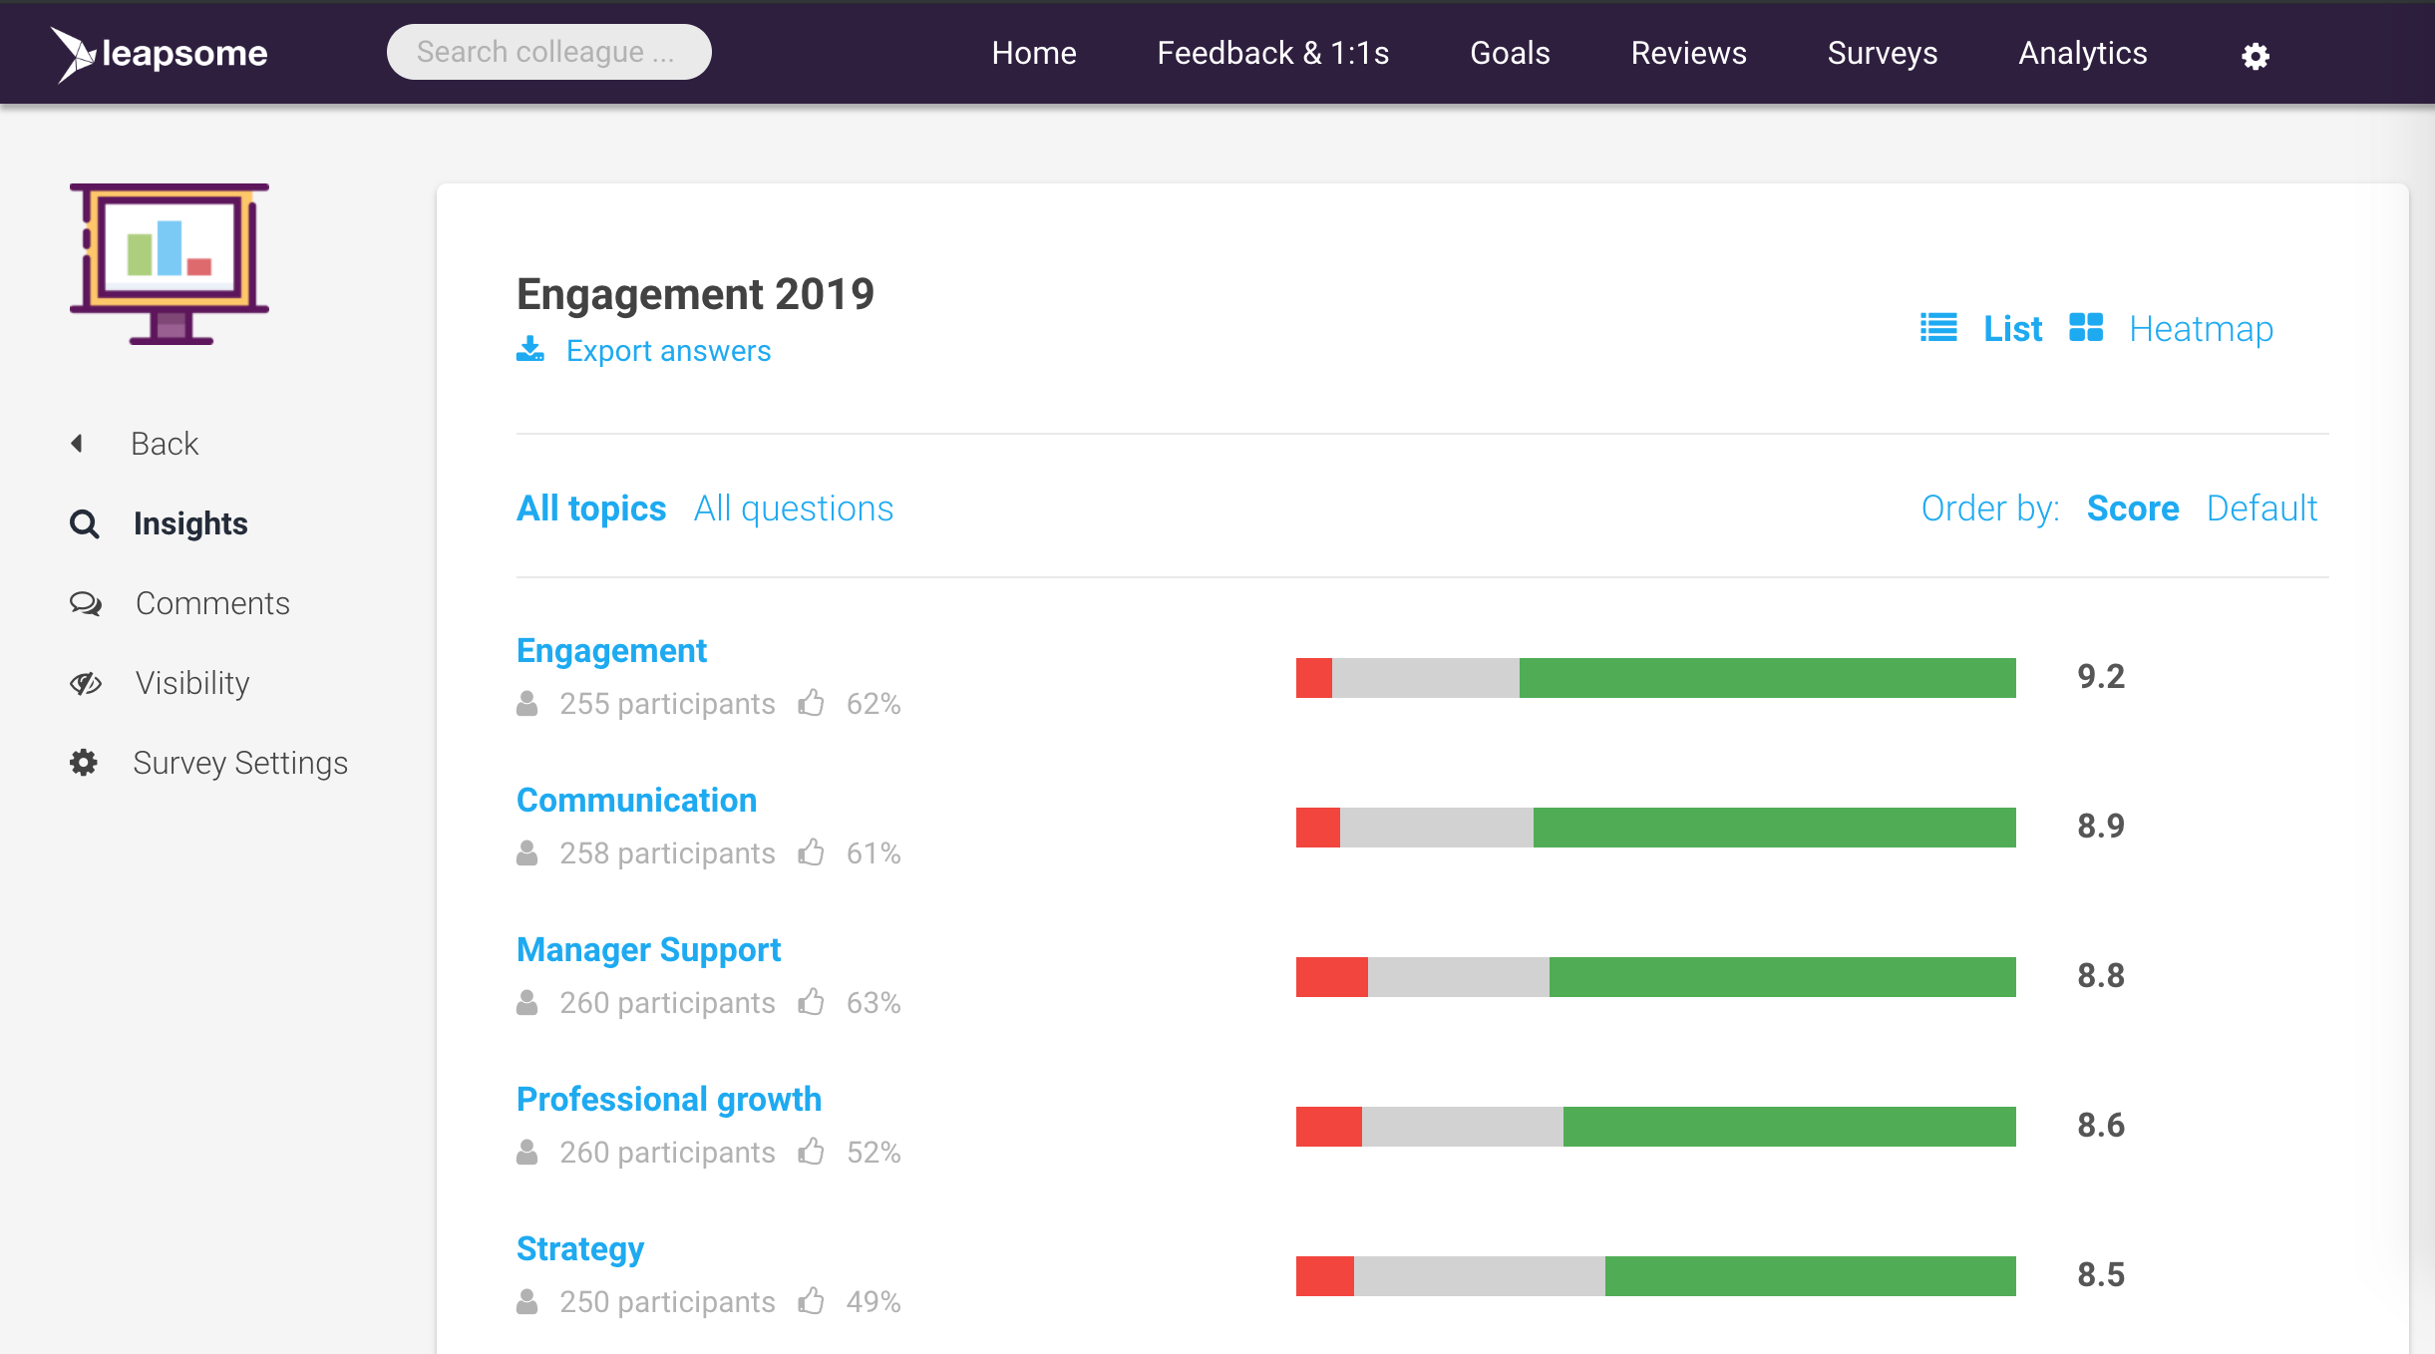
Task: Click the Back arrow icon in sidebar
Action: [77, 443]
